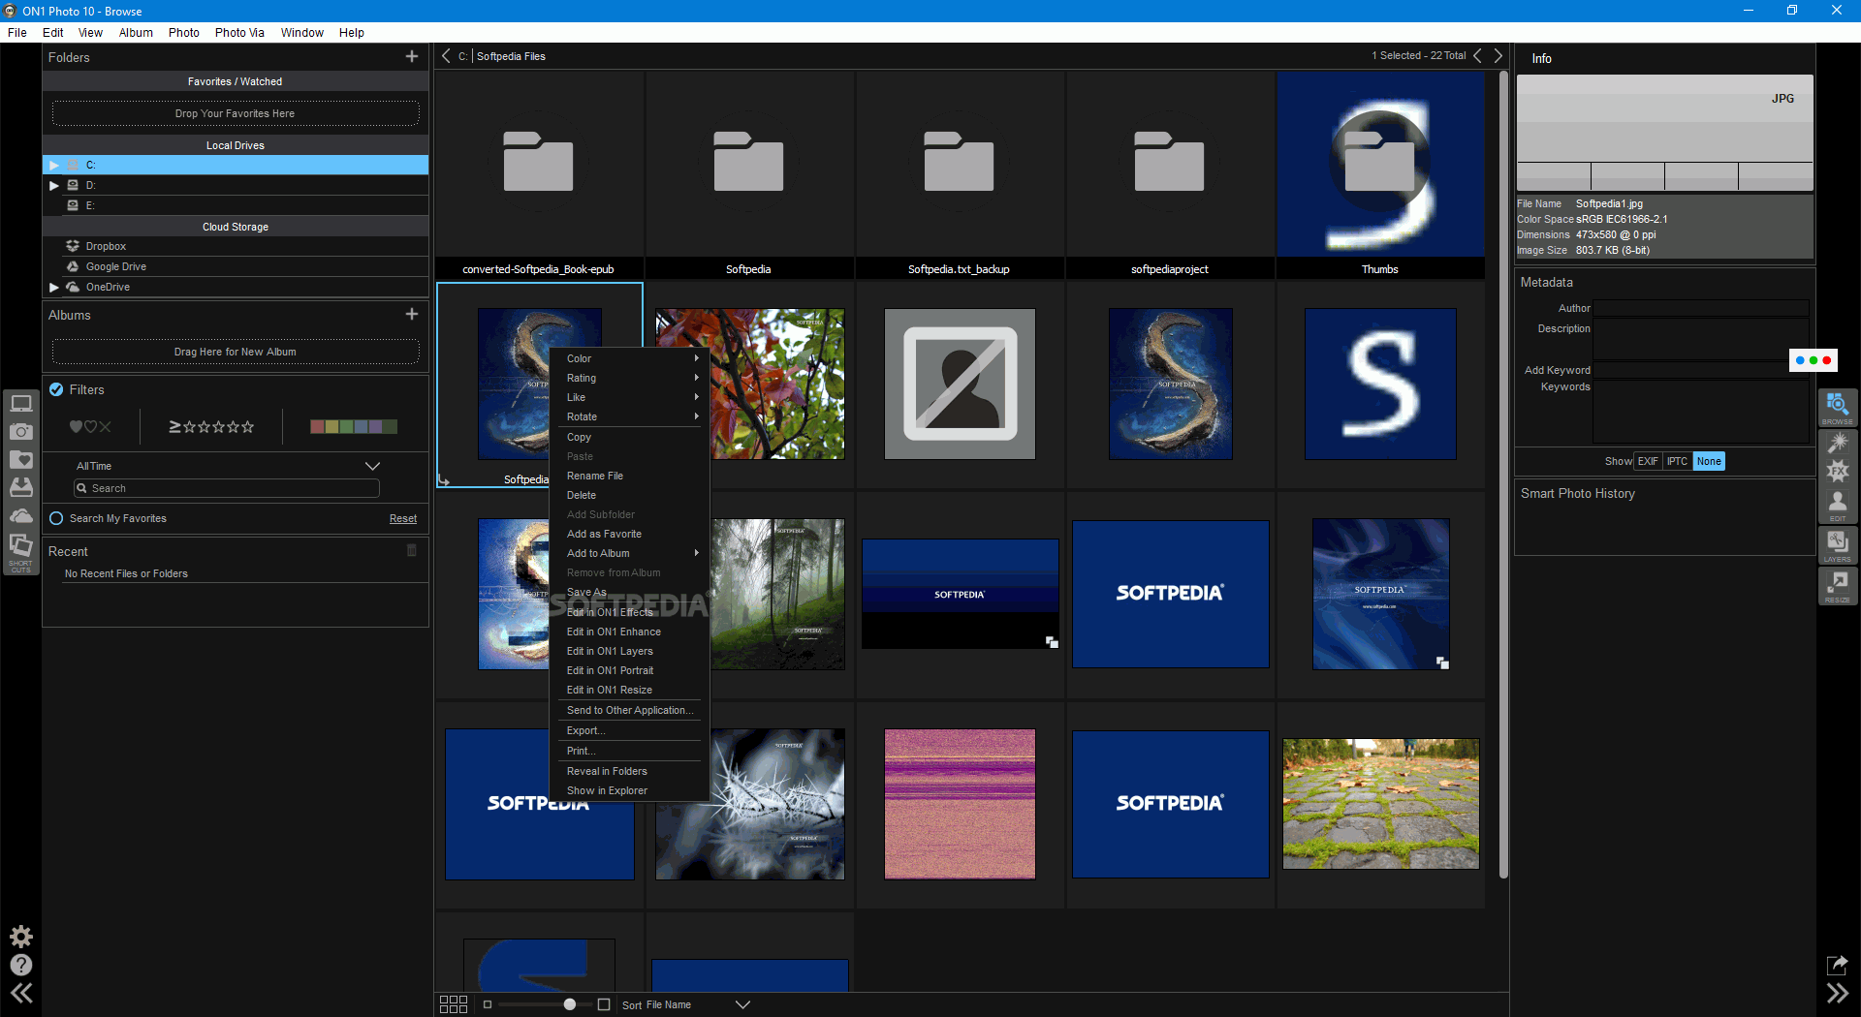Screen dimensions: 1861x1017
Task: Collapse the left panel with the double arrow
Action: point(21,994)
